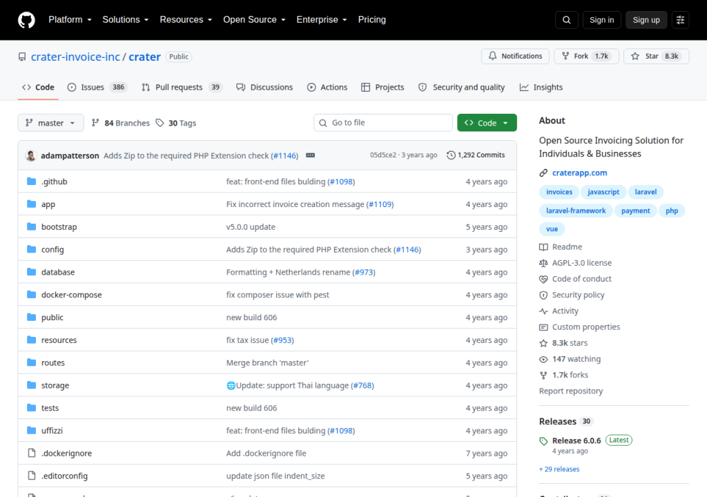Click the Code of conduct heart icon
Viewport: 707px width, 497px height.
pos(543,279)
